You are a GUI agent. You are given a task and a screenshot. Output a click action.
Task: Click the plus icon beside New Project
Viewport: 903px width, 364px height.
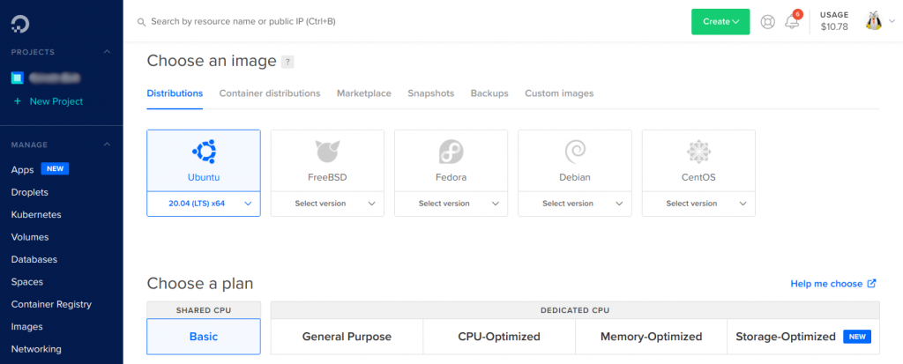coord(18,101)
